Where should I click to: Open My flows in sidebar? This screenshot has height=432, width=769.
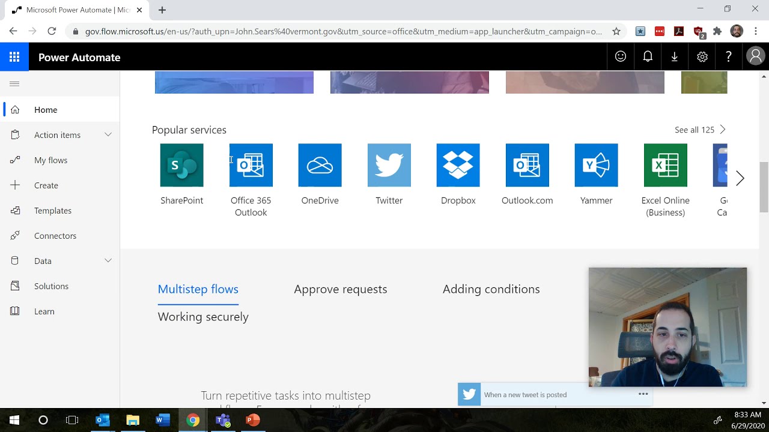tap(60, 160)
